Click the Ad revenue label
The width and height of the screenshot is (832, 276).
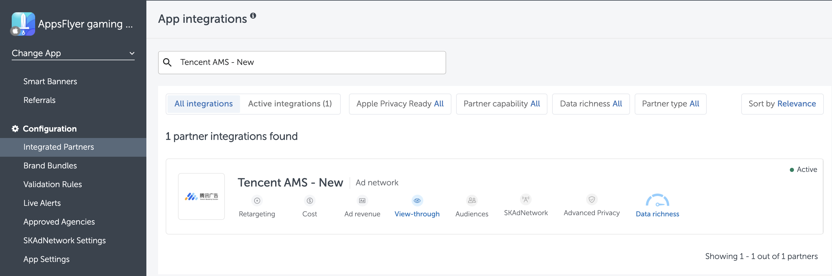(x=362, y=214)
